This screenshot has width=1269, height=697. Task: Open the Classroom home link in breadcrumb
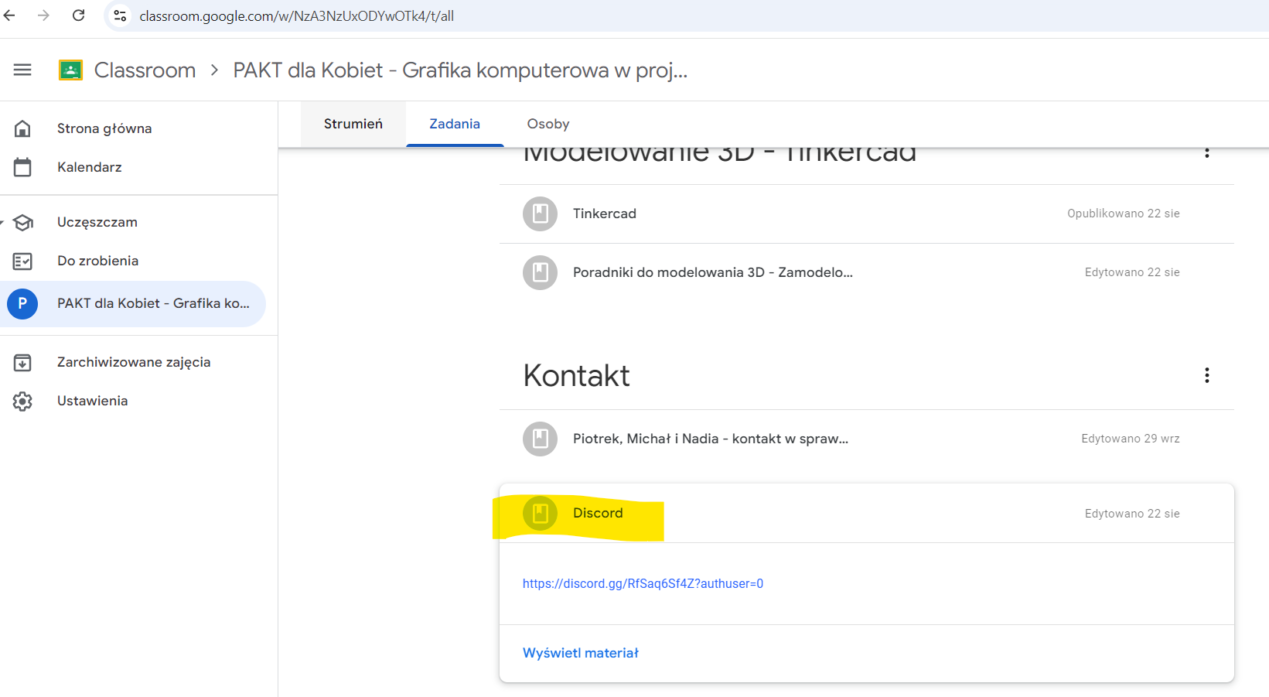(145, 70)
